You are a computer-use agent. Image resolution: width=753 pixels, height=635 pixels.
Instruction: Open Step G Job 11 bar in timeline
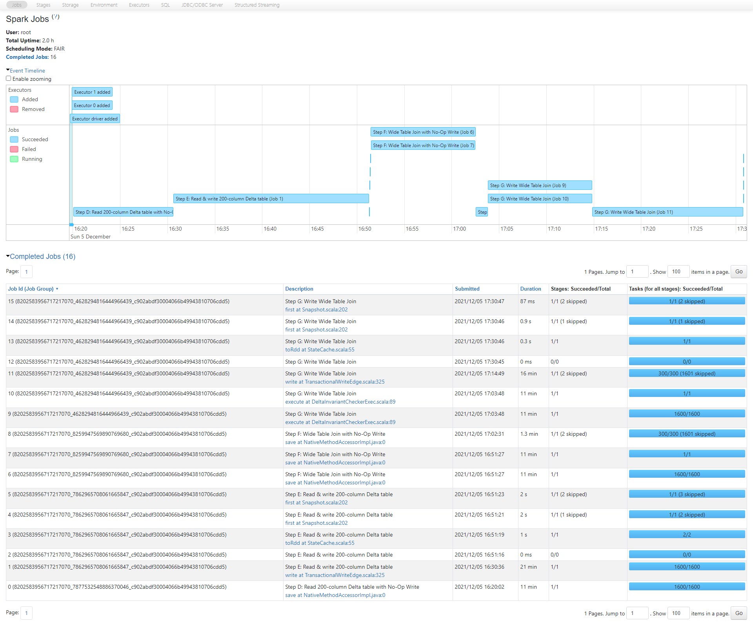668,212
